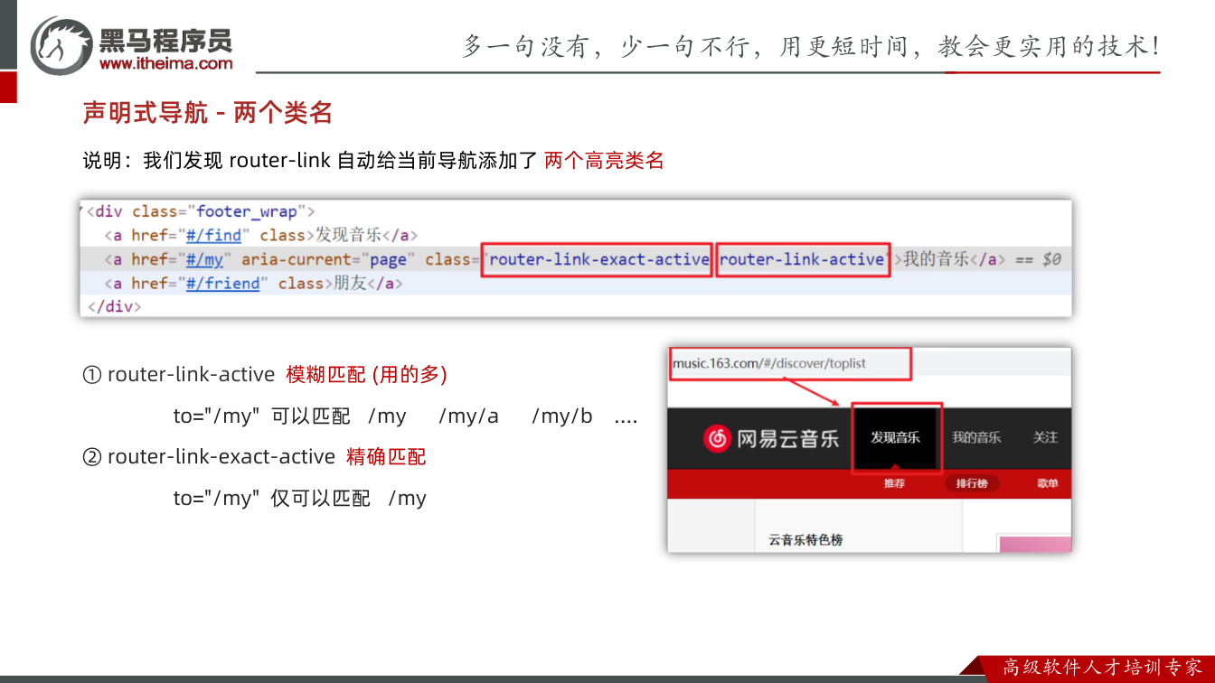Open the 我的音乐 navigation tab
The width and height of the screenshot is (1215, 683).
pos(976,437)
